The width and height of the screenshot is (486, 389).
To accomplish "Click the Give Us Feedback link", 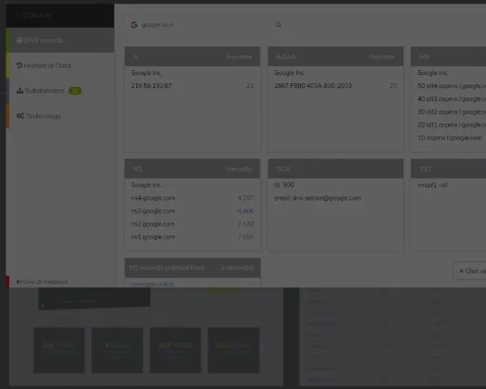I will coord(45,282).
